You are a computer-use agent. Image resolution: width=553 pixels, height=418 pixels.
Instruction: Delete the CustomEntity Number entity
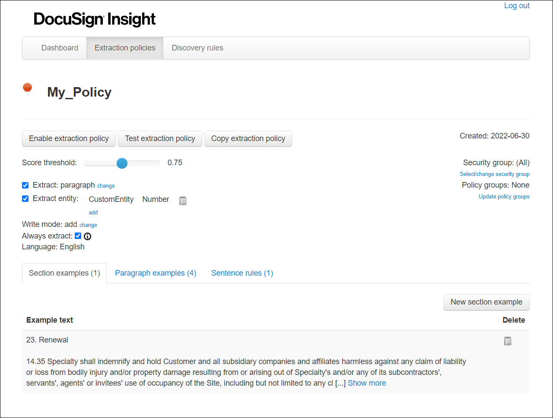click(183, 200)
